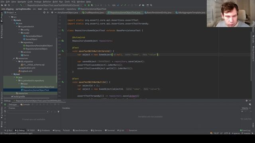The image size is (255, 143).
Task: Switch to BasicPersistentEntity.java editor tab
Action: pyautogui.click(x=158, y=12)
